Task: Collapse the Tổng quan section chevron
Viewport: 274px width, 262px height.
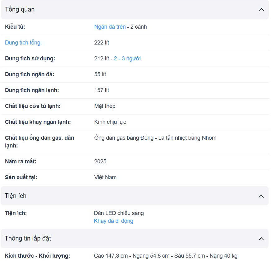Action: pos(261,10)
